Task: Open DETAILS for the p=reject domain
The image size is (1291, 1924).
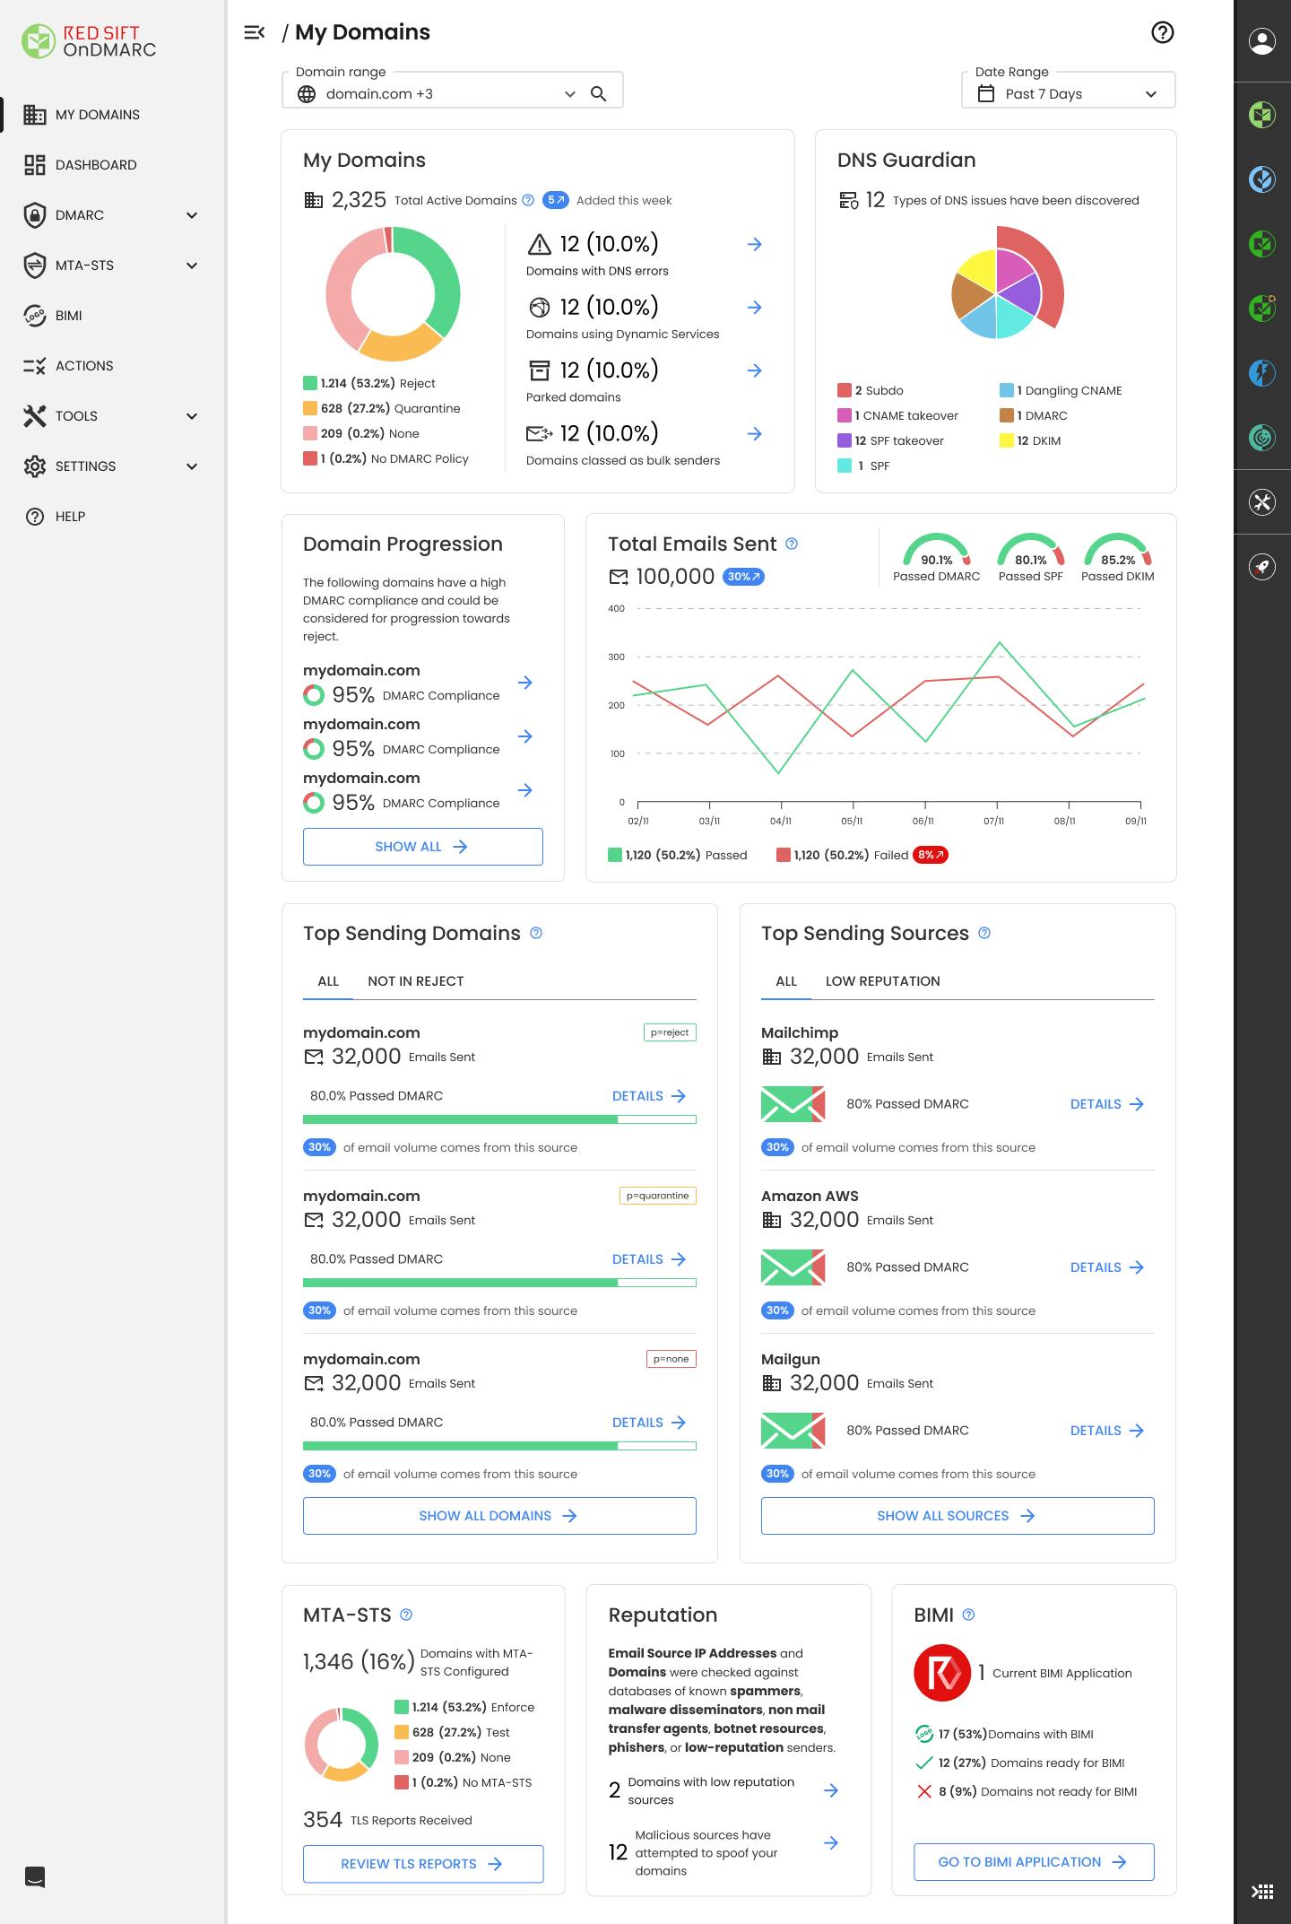Action: coord(649,1096)
